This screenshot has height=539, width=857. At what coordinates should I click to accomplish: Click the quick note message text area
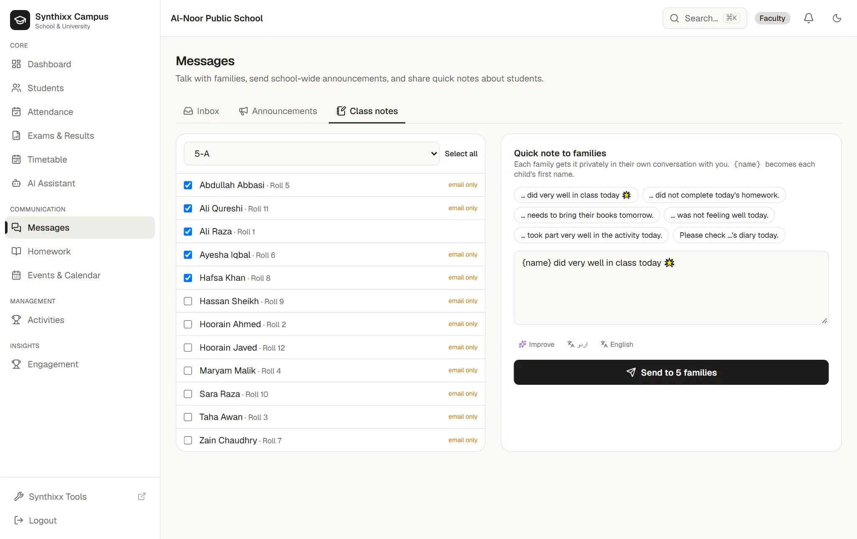[671, 287]
